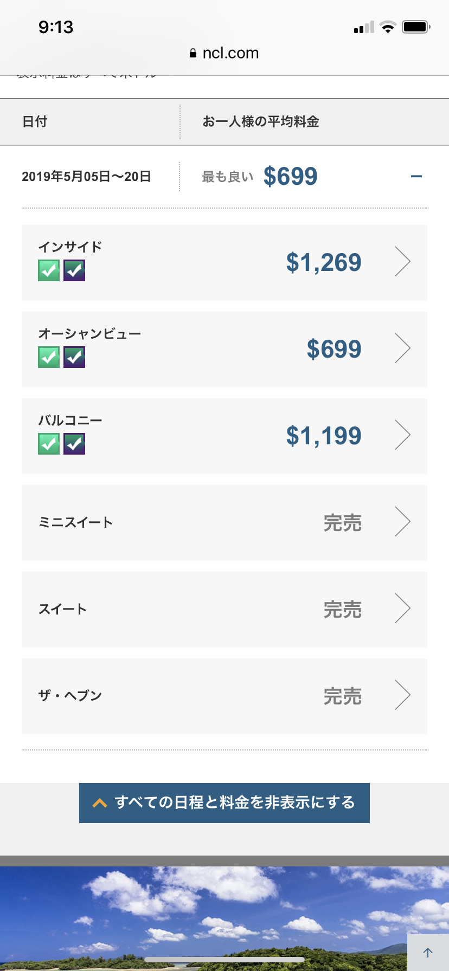Open インサイド cabin details via chevron
This screenshot has height=971, width=449.
(402, 262)
